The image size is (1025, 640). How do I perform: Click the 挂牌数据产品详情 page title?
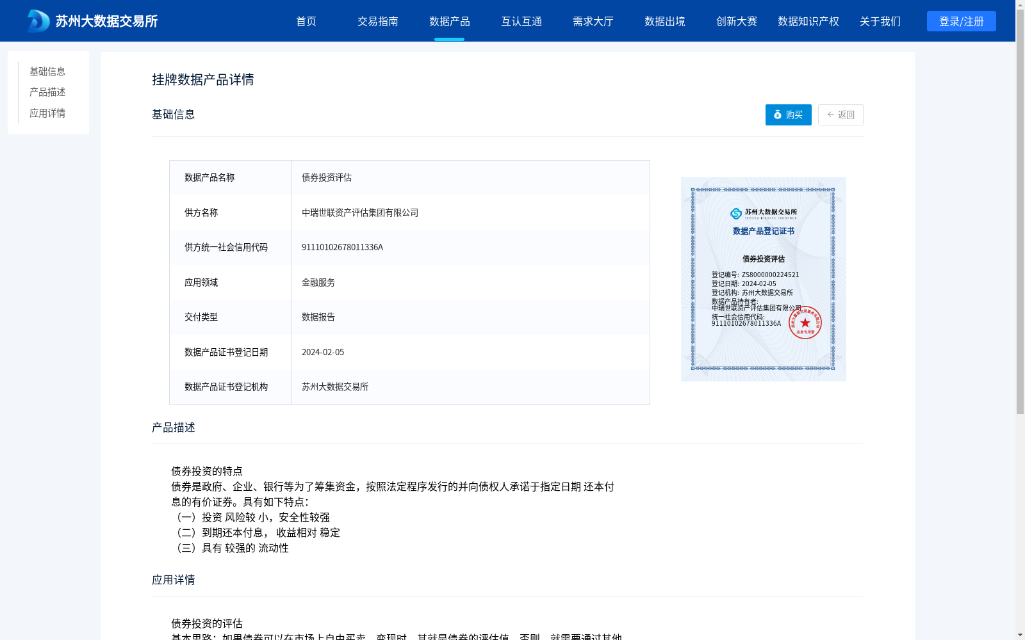tap(203, 79)
